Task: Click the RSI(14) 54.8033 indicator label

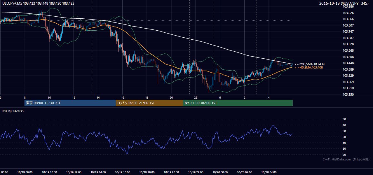Action: 13,111
